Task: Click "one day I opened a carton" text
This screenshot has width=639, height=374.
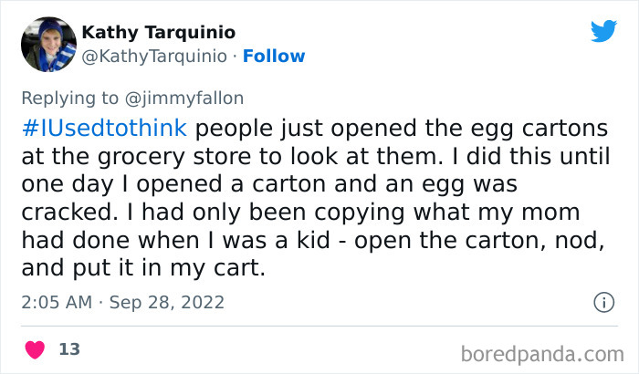Action: pos(152,184)
